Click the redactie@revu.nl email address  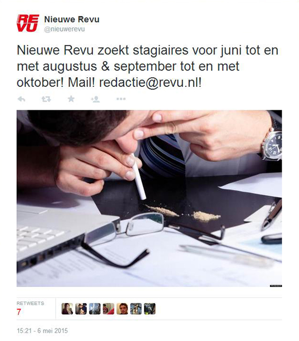point(149,82)
